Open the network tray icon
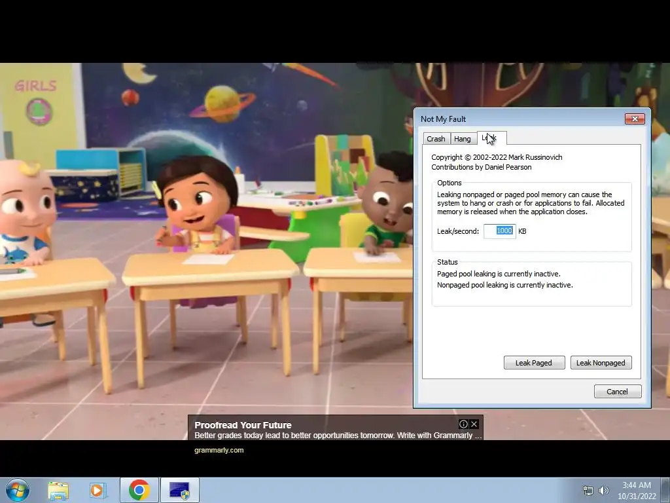Viewport: 670px width, 503px height. pyautogui.click(x=588, y=491)
